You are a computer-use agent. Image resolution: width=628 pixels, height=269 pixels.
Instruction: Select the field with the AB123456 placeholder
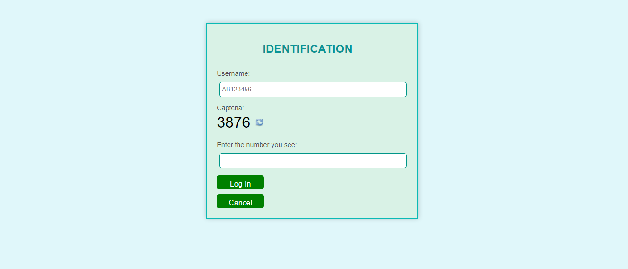click(x=313, y=90)
